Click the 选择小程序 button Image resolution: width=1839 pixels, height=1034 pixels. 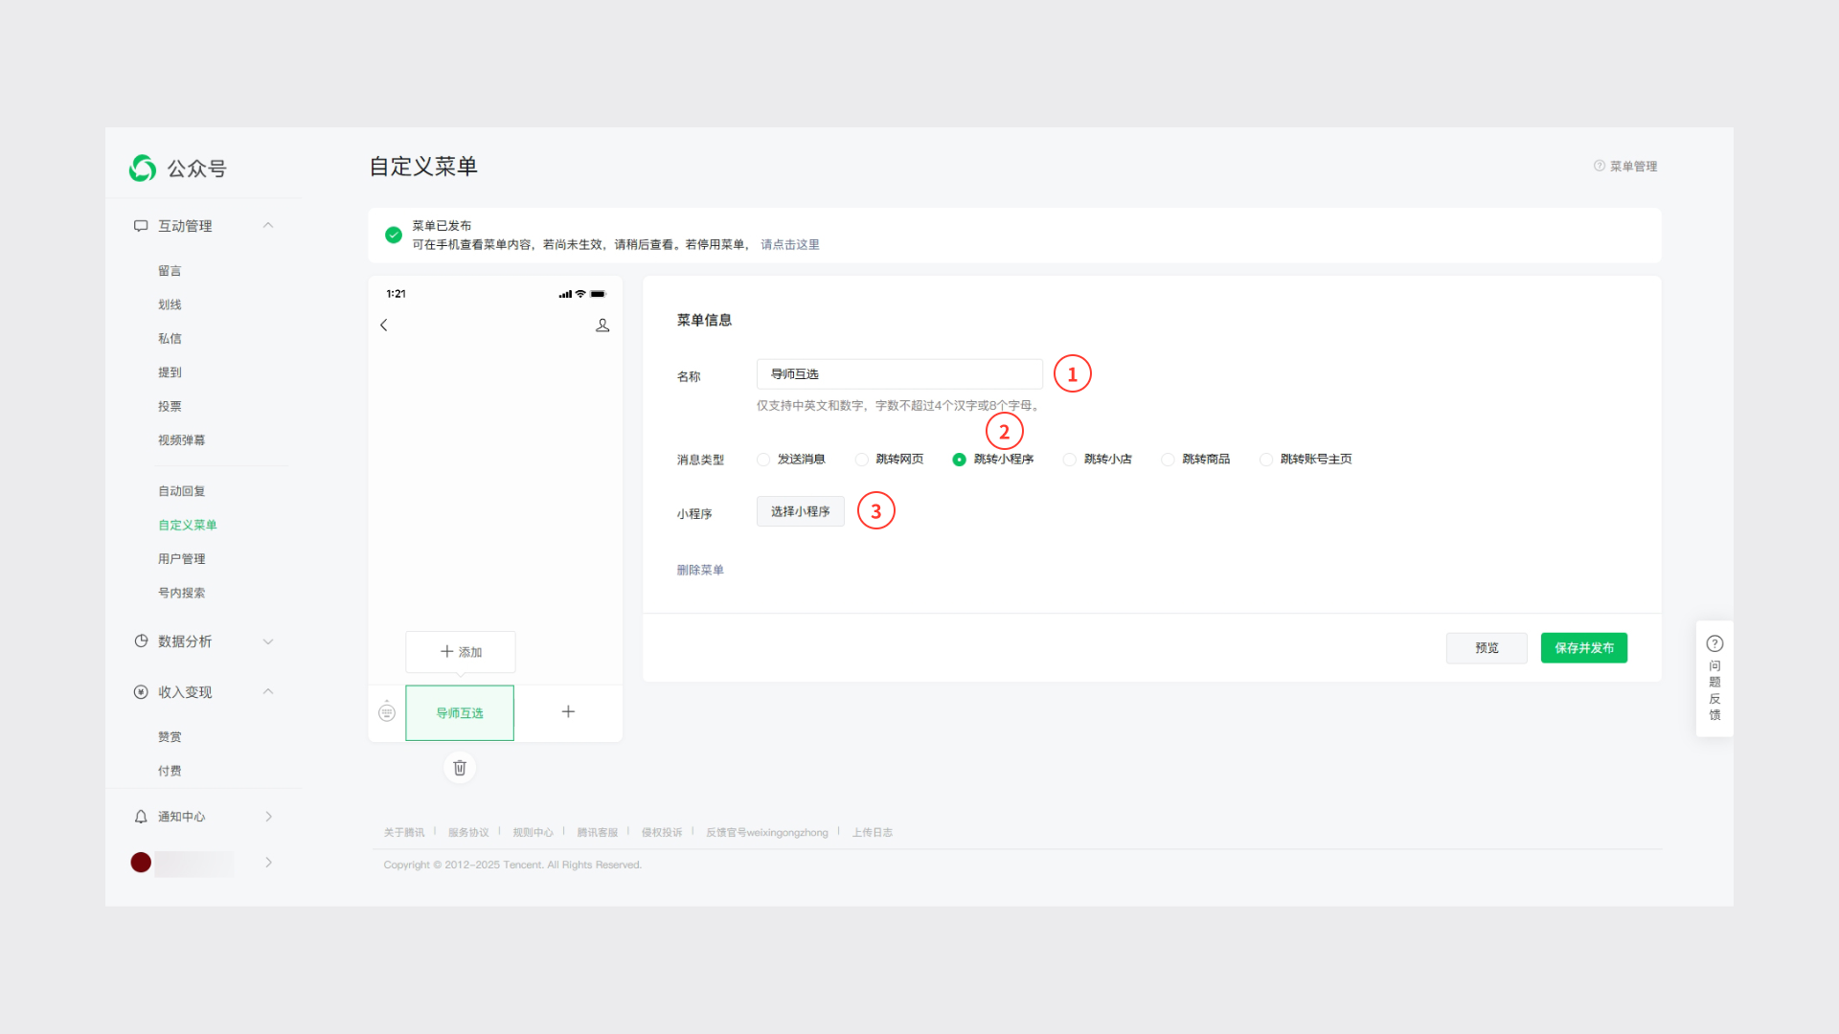pyautogui.click(x=800, y=511)
